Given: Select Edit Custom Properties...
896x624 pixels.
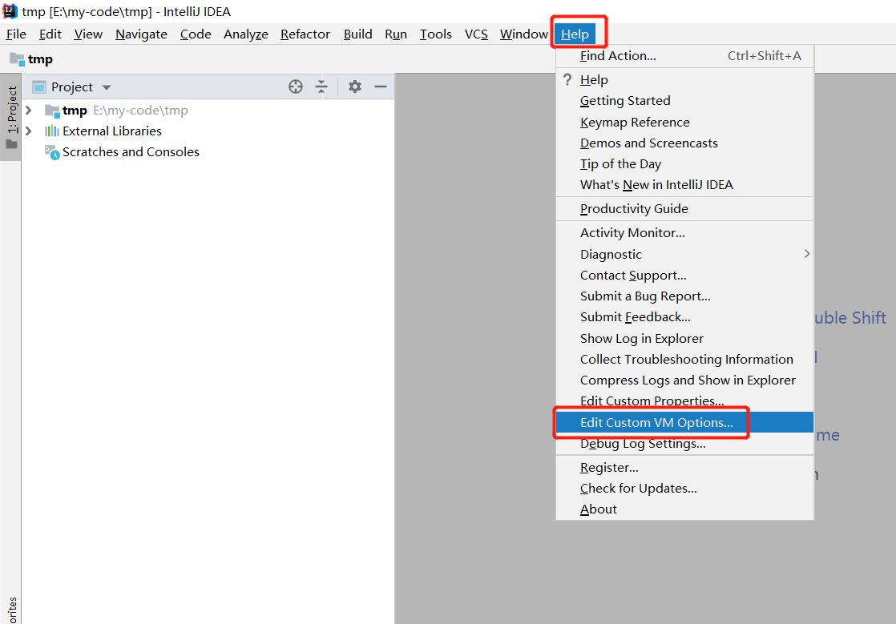Looking at the screenshot, I should (x=684, y=401).
